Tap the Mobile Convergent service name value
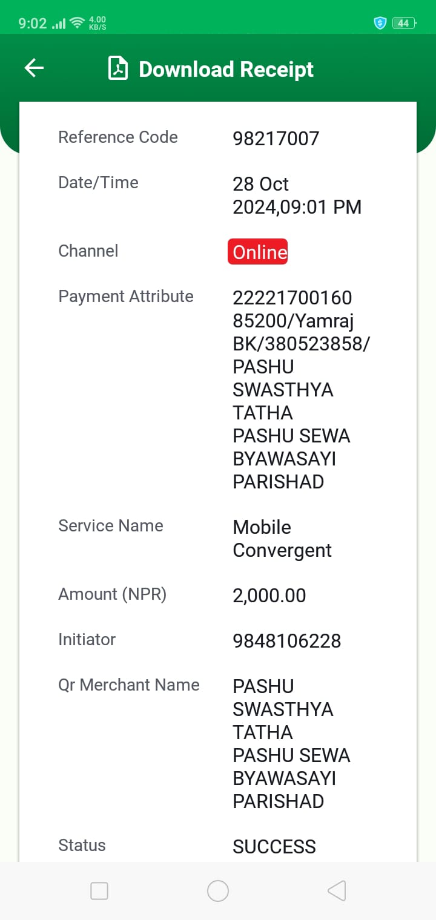The image size is (436, 920). [x=282, y=539]
